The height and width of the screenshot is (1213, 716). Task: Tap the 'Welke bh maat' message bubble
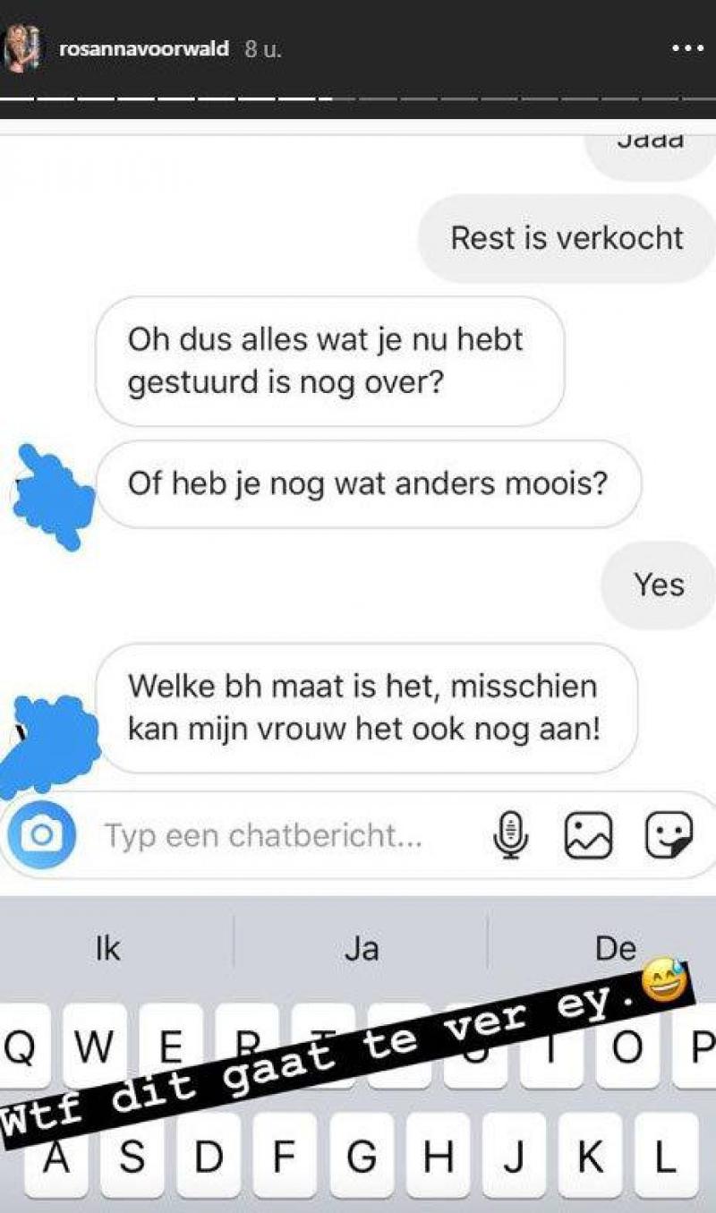click(x=366, y=707)
